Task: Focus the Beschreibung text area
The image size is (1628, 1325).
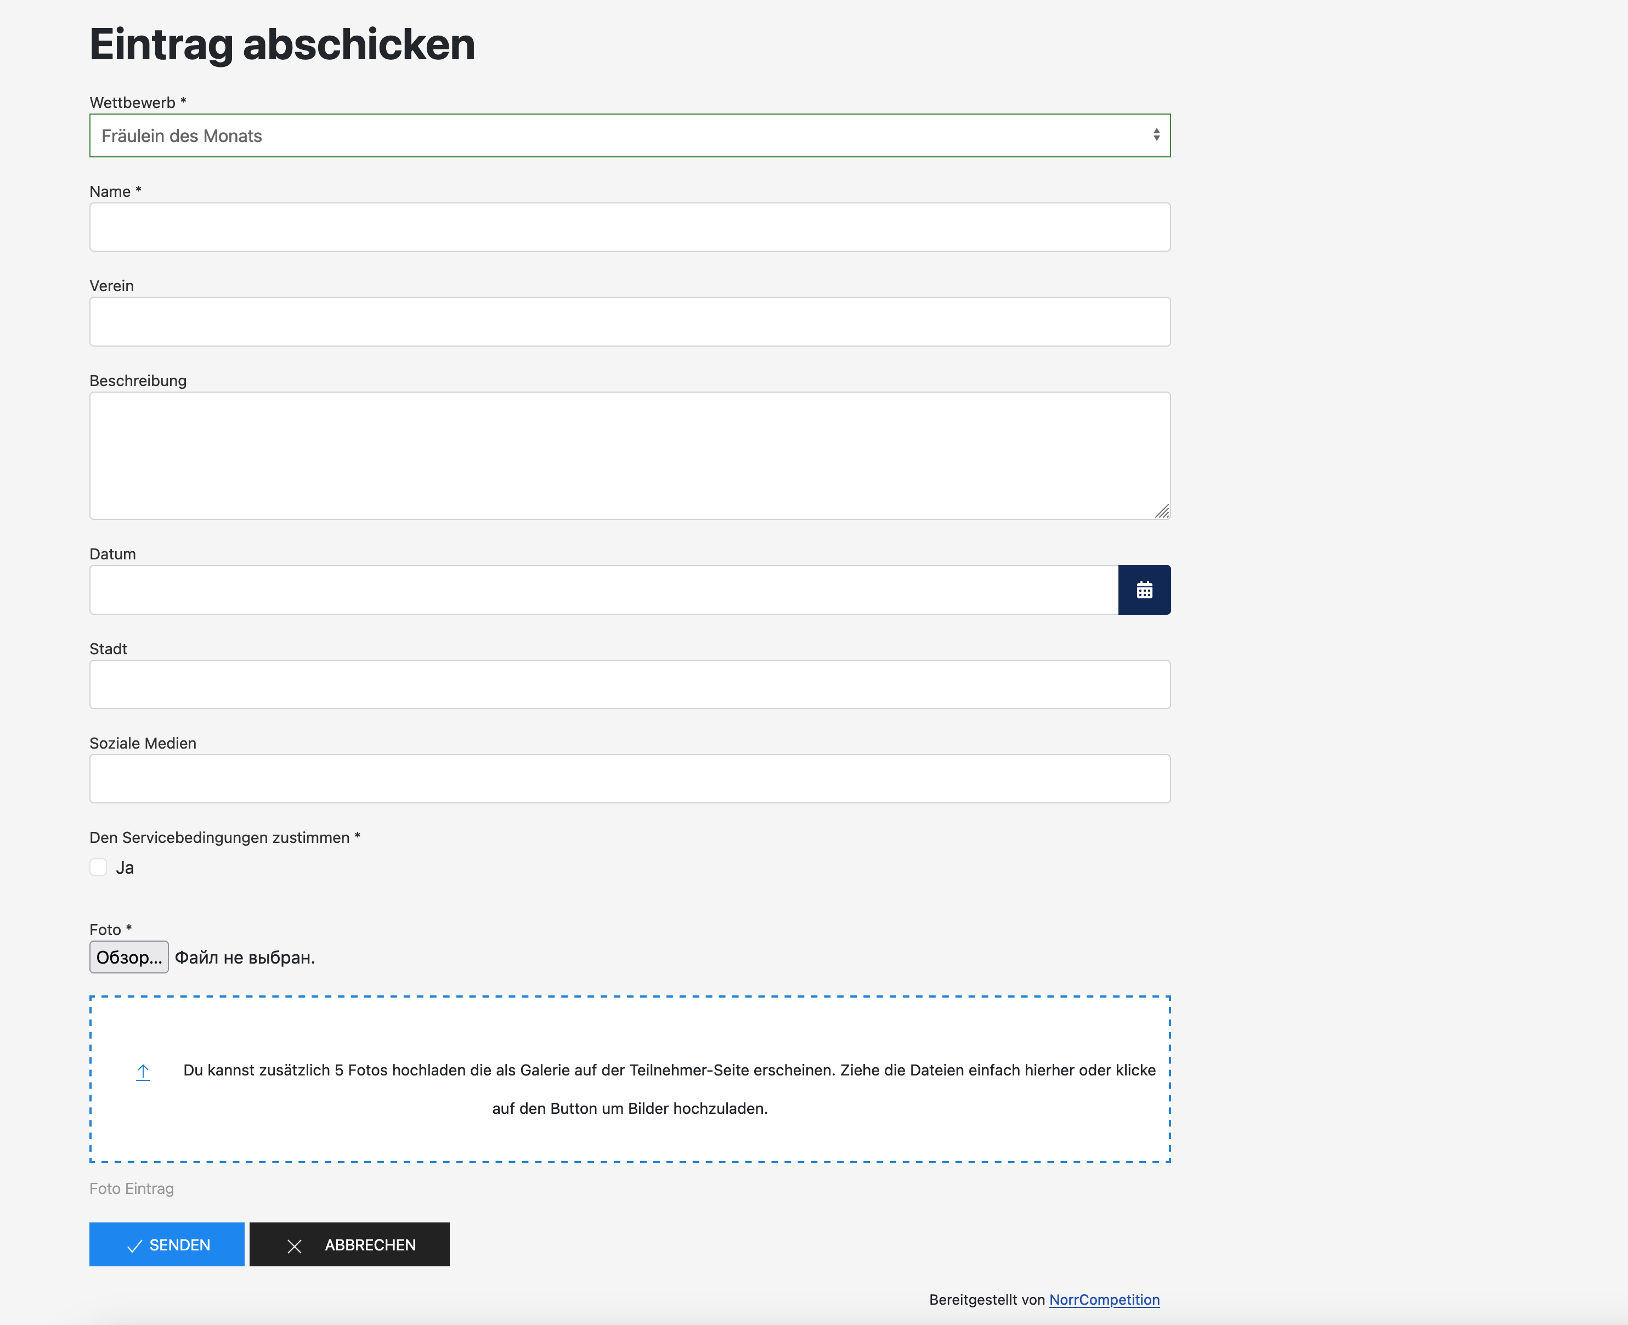Action: 630,455
